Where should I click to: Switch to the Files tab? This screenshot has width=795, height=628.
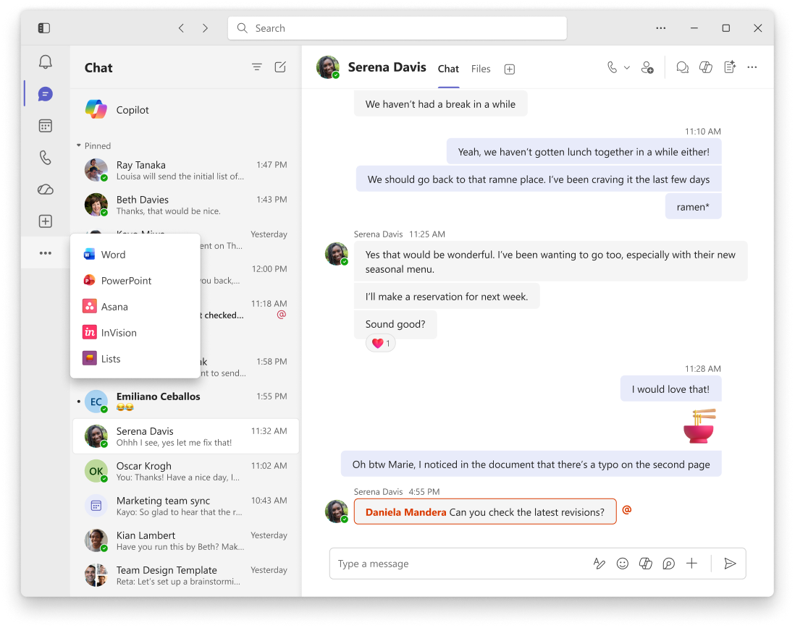pyautogui.click(x=480, y=69)
